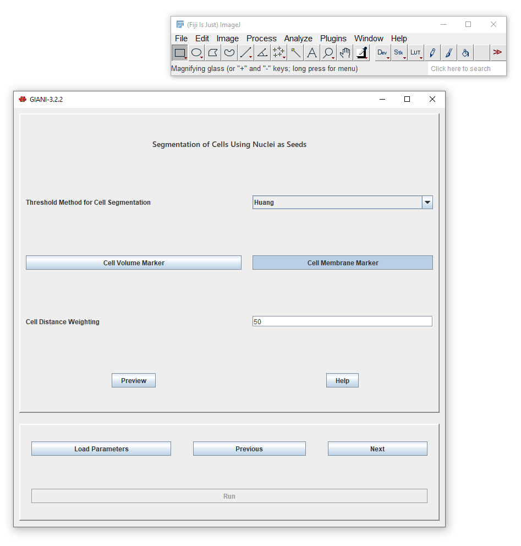Open the Window menu
Viewport: 521px width, 546px height.
pos(369,39)
